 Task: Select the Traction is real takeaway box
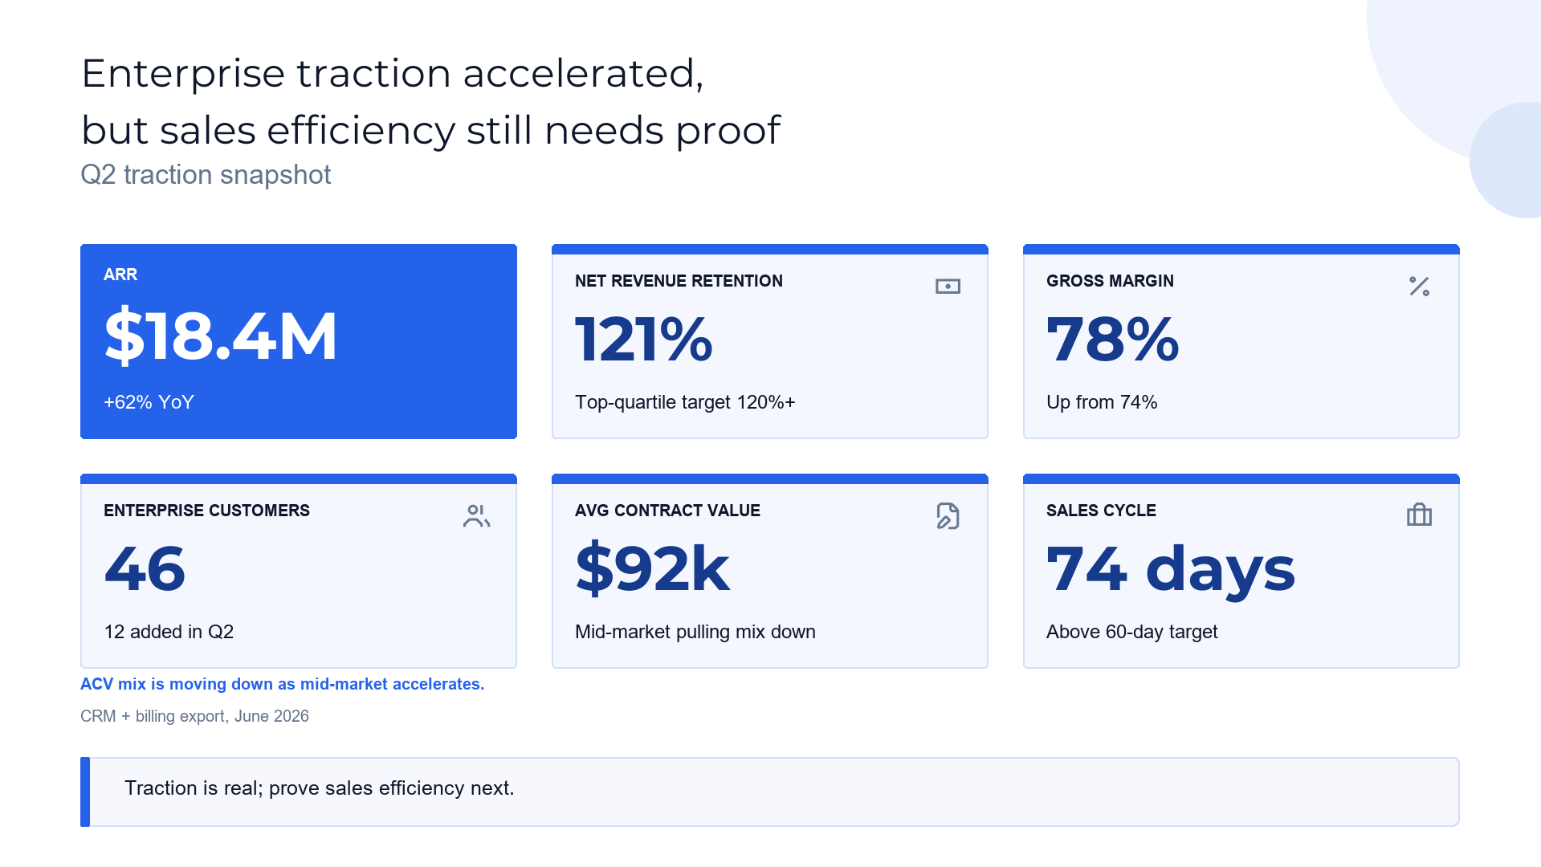pos(769,792)
